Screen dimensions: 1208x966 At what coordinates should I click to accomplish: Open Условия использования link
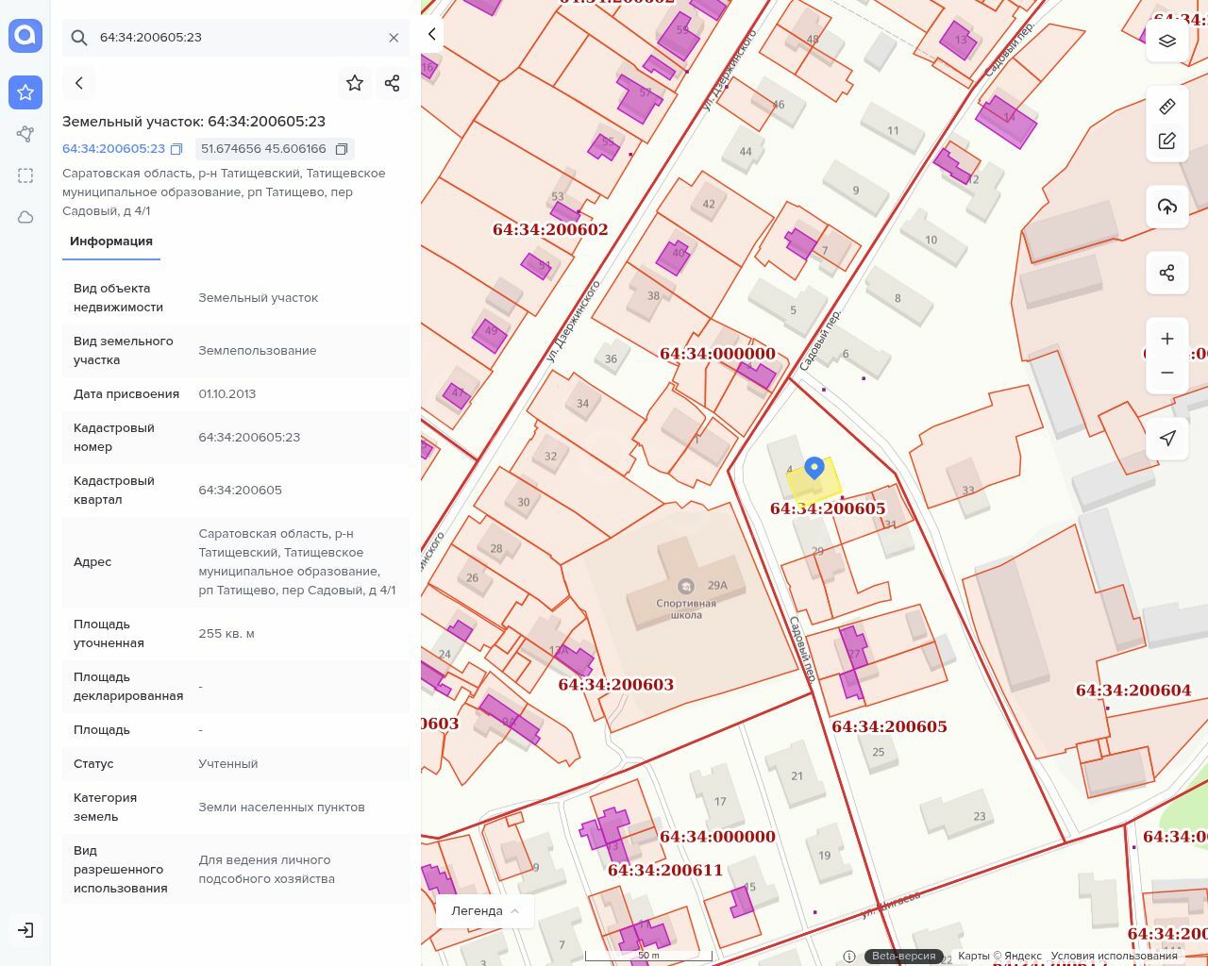1114,956
